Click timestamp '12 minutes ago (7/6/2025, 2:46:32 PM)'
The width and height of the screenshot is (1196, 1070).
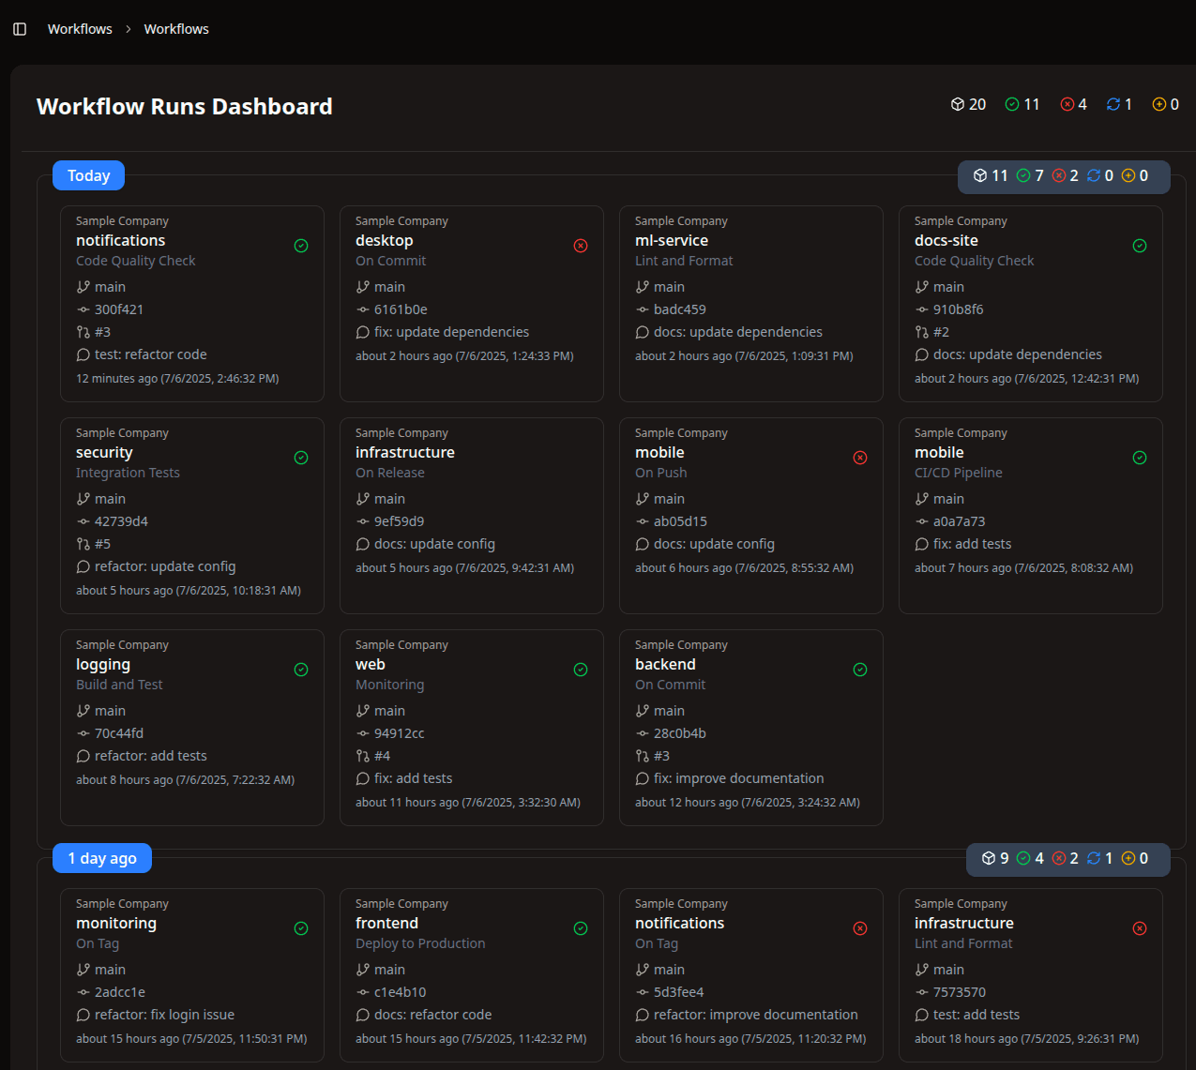click(x=177, y=379)
